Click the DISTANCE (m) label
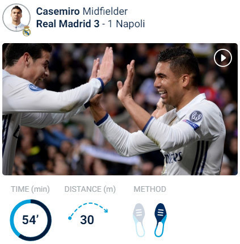This screenshot has width=240, height=244. pyautogui.click(x=90, y=189)
